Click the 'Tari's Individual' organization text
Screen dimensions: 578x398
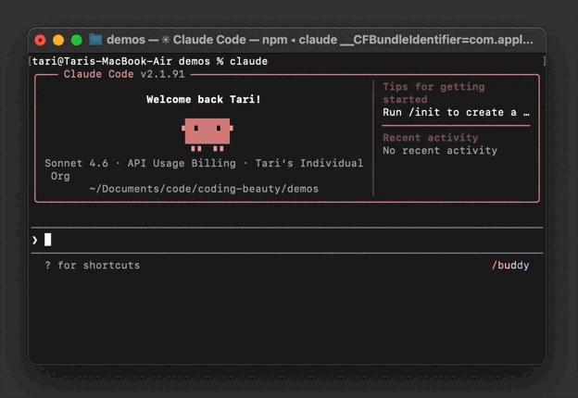coord(308,163)
